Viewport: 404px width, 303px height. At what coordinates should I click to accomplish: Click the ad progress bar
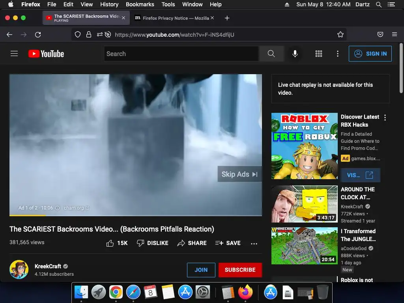coord(136,215)
